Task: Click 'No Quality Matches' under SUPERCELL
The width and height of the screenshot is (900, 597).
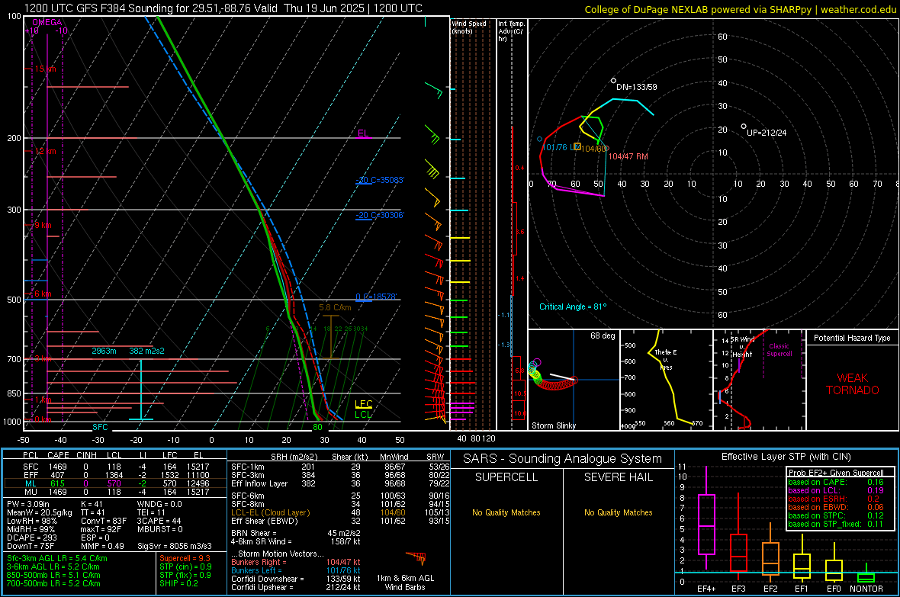Action: click(506, 512)
